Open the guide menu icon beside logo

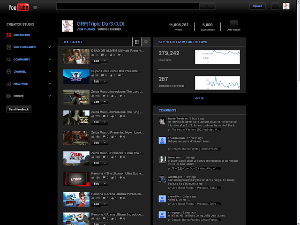tap(36, 7)
